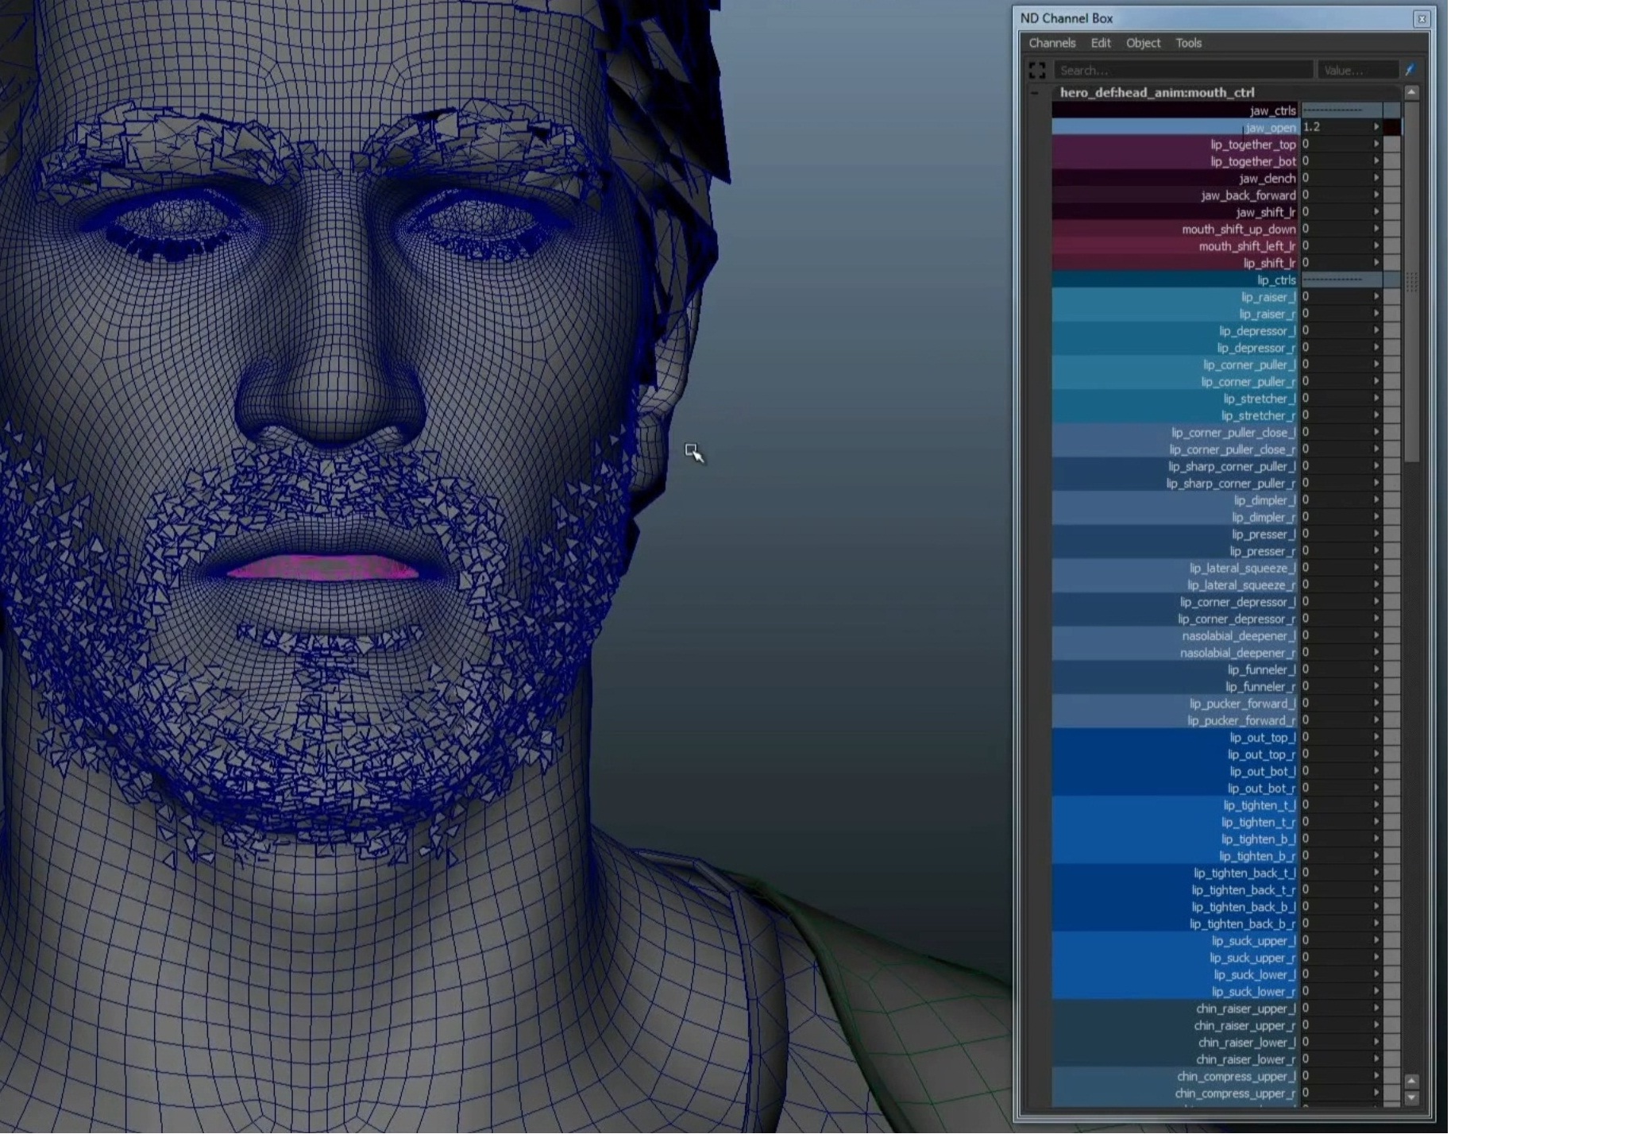
Task: Select the jaw_open channel
Action: 1175,127
